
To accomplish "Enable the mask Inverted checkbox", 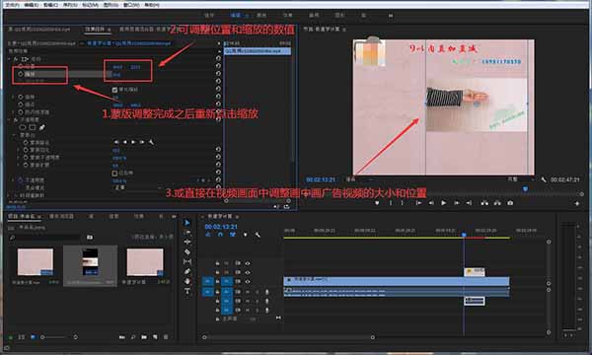I will [114, 173].
